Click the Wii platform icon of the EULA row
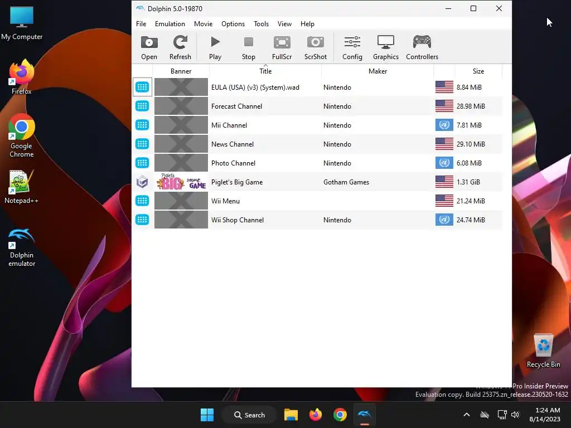 pos(142,87)
